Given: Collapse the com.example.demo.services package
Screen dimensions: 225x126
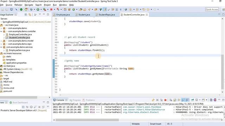Looking at the screenshot, I should point(1,47).
